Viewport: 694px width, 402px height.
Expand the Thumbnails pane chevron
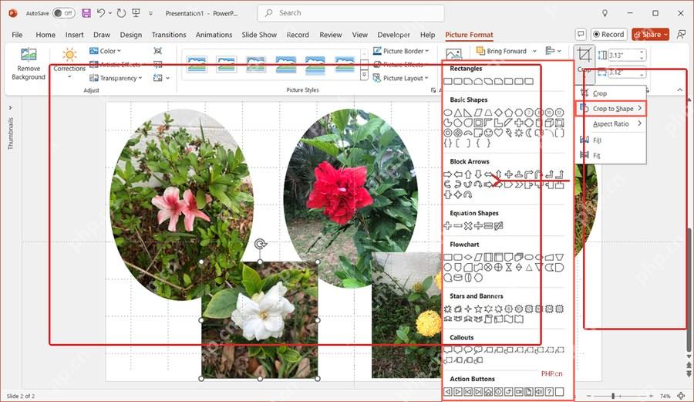click(10, 107)
